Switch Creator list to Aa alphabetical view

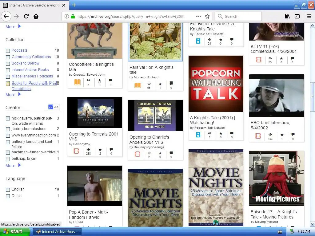pos(57,107)
